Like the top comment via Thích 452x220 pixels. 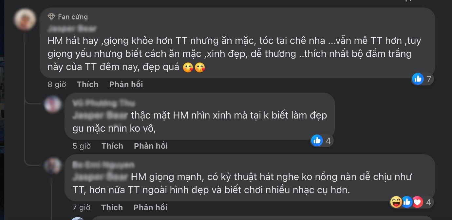click(87, 84)
